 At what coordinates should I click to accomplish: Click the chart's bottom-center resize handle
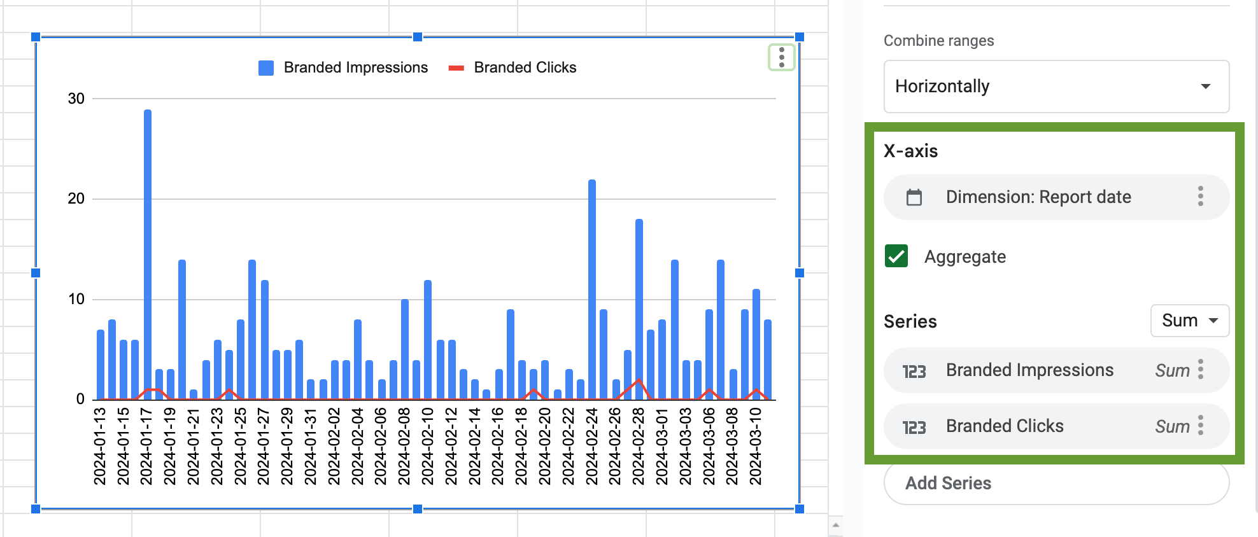point(418,509)
